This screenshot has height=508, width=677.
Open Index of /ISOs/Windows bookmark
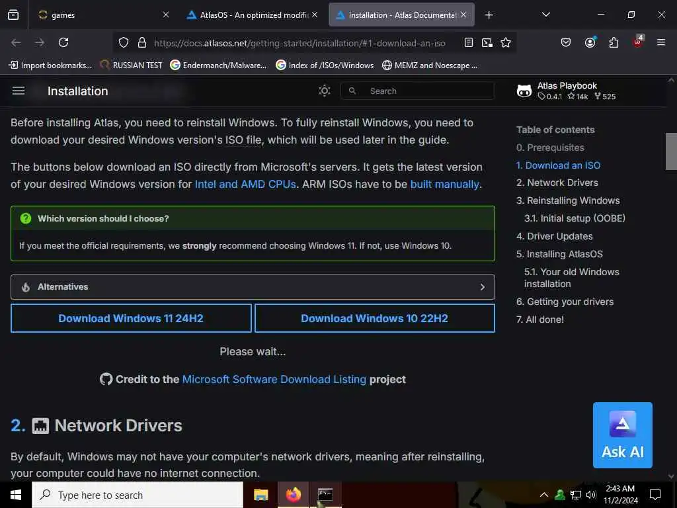325,65
